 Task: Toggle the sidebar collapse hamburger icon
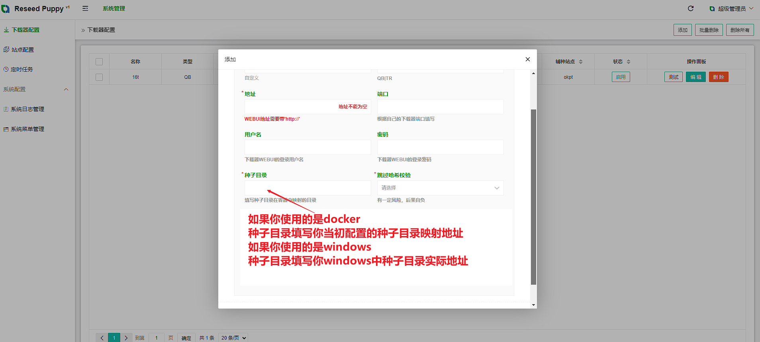click(85, 8)
